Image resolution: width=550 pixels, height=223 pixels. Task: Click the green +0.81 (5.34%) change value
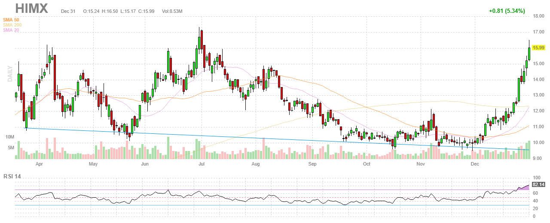[507, 11]
